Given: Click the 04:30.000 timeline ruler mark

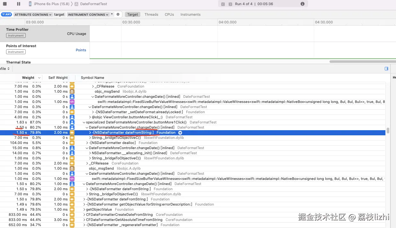Looking at the screenshot, I should point(324,22).
